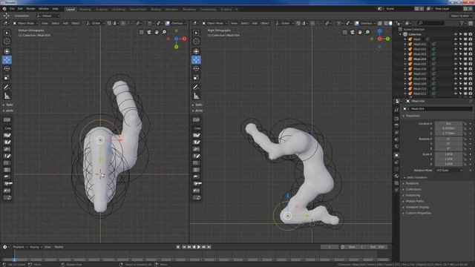Click the timeline playhead at frame 1
475x267 pixels.
click(x=14, y=260)
